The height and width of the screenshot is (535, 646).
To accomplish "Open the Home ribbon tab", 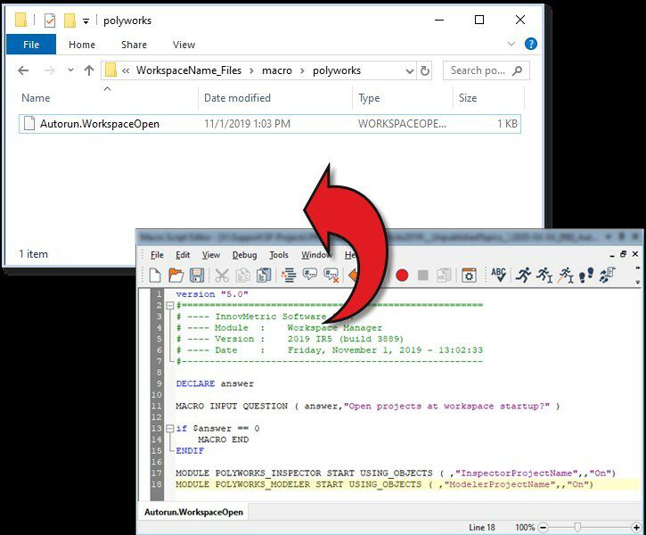I will coord(82,45).
